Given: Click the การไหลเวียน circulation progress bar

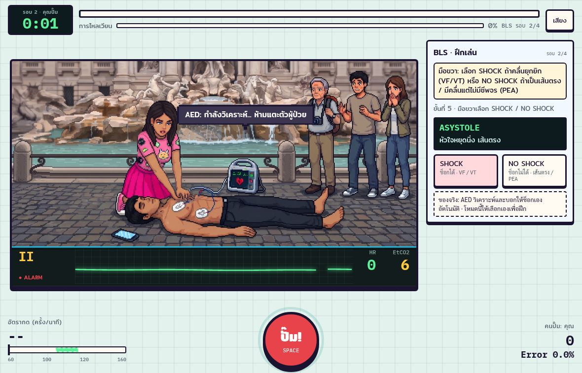Looking at the screenshot, I should [x=300, y=26].
